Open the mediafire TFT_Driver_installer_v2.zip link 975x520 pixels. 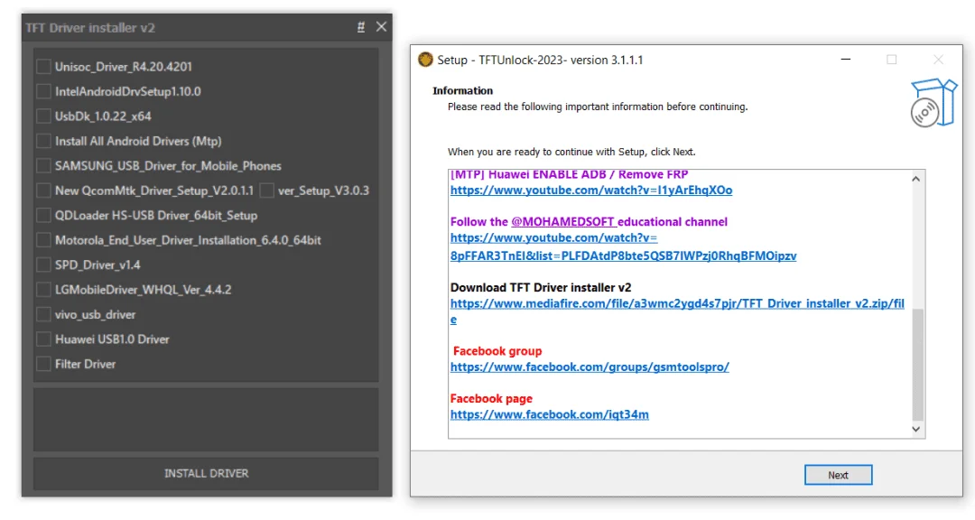click(677, 311)
